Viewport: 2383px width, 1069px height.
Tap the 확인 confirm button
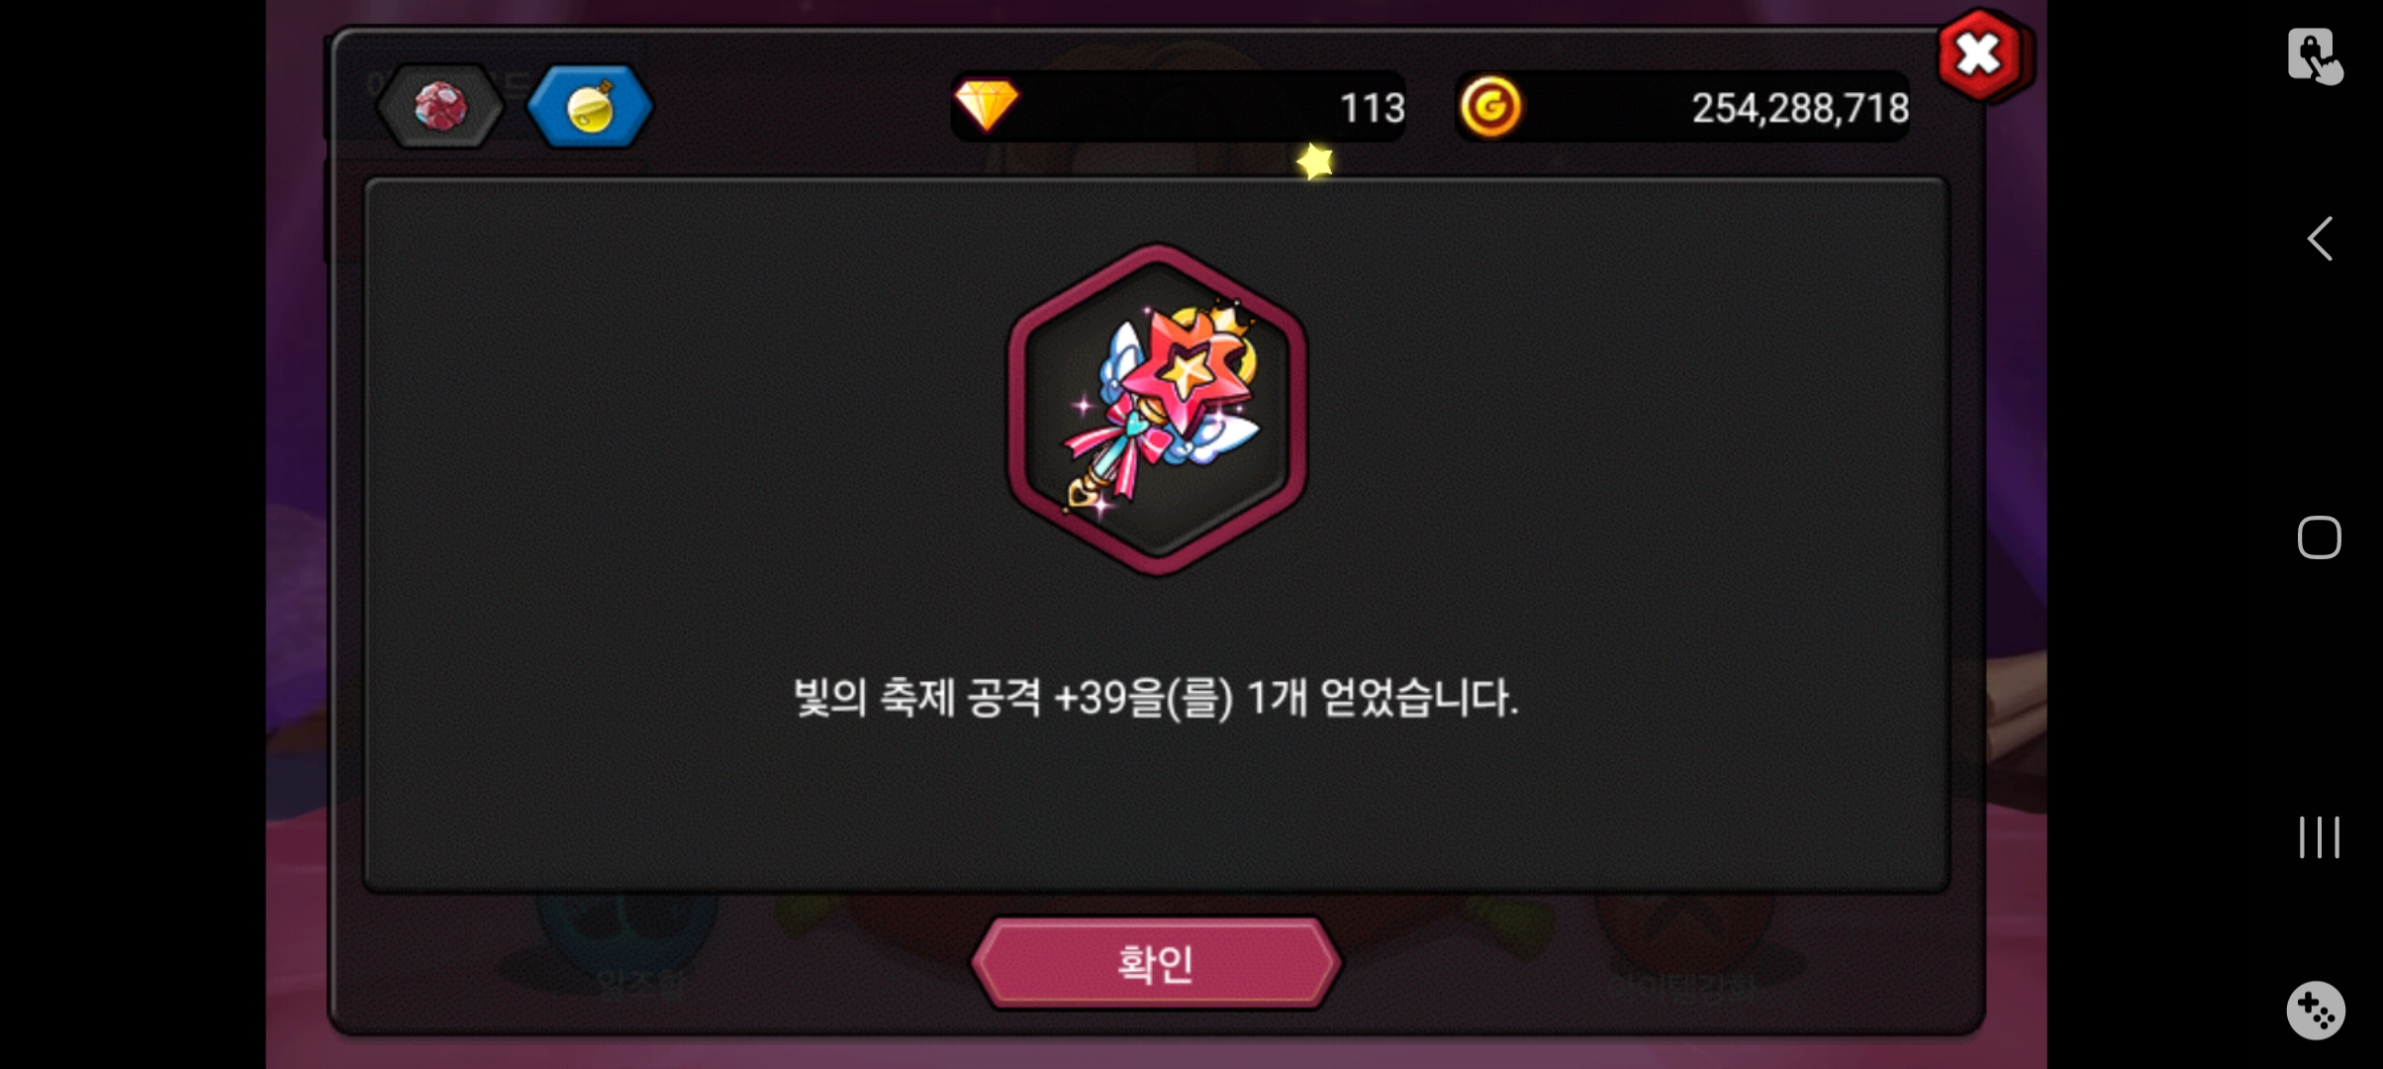pos(1156,963)
